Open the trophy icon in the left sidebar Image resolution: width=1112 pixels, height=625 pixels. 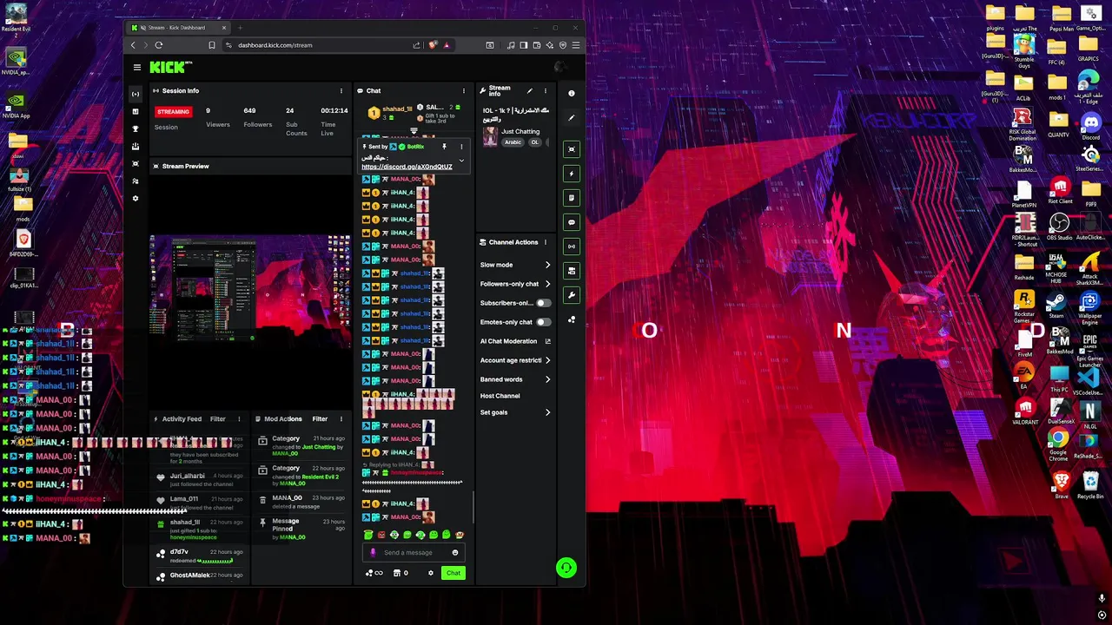135,128
